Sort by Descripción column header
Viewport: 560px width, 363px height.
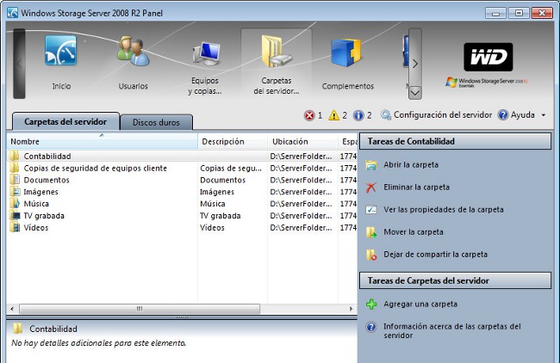[233, 142]
